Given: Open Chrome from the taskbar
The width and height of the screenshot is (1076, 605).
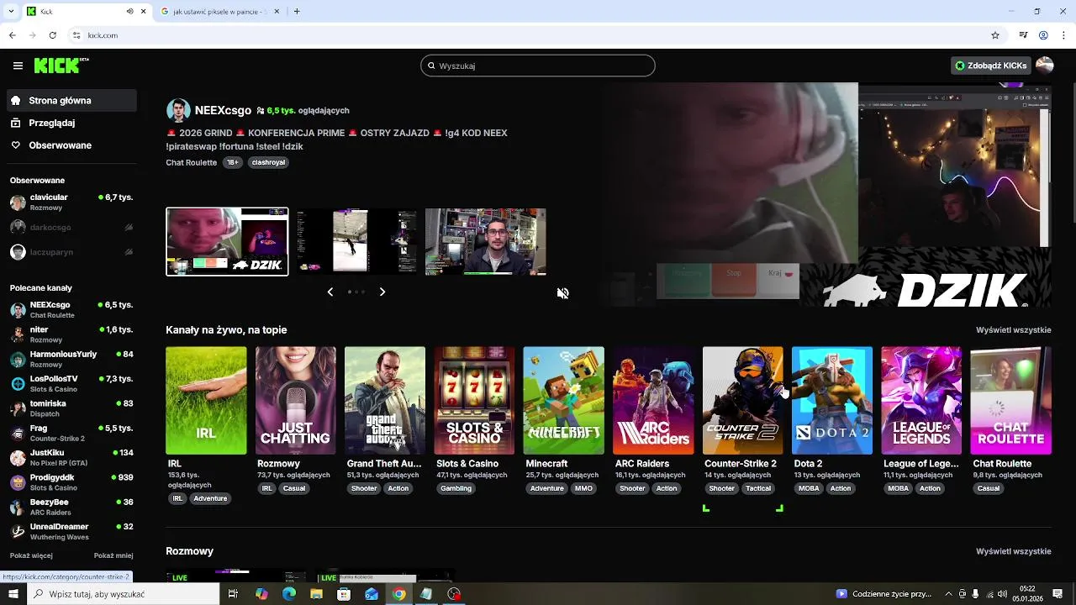Looking at the screenshot, I should pos(398,594).
